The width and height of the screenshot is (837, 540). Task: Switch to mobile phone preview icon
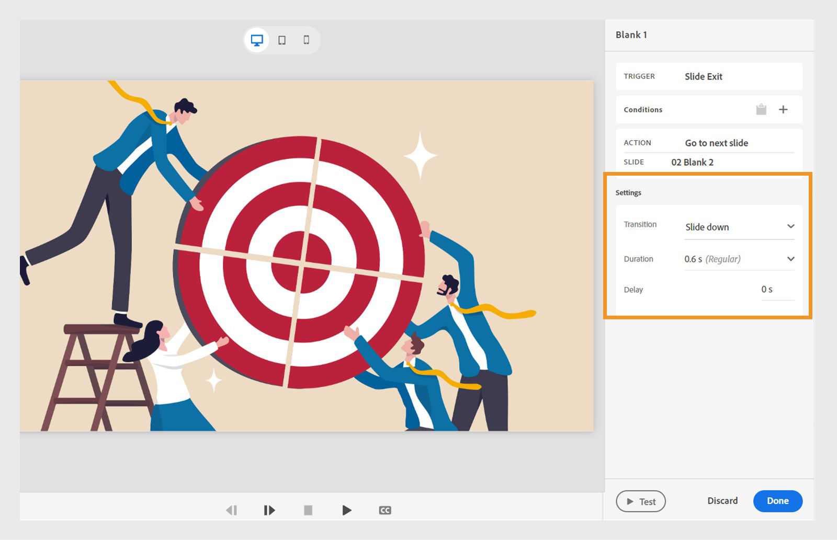click(x=307, y=40)
